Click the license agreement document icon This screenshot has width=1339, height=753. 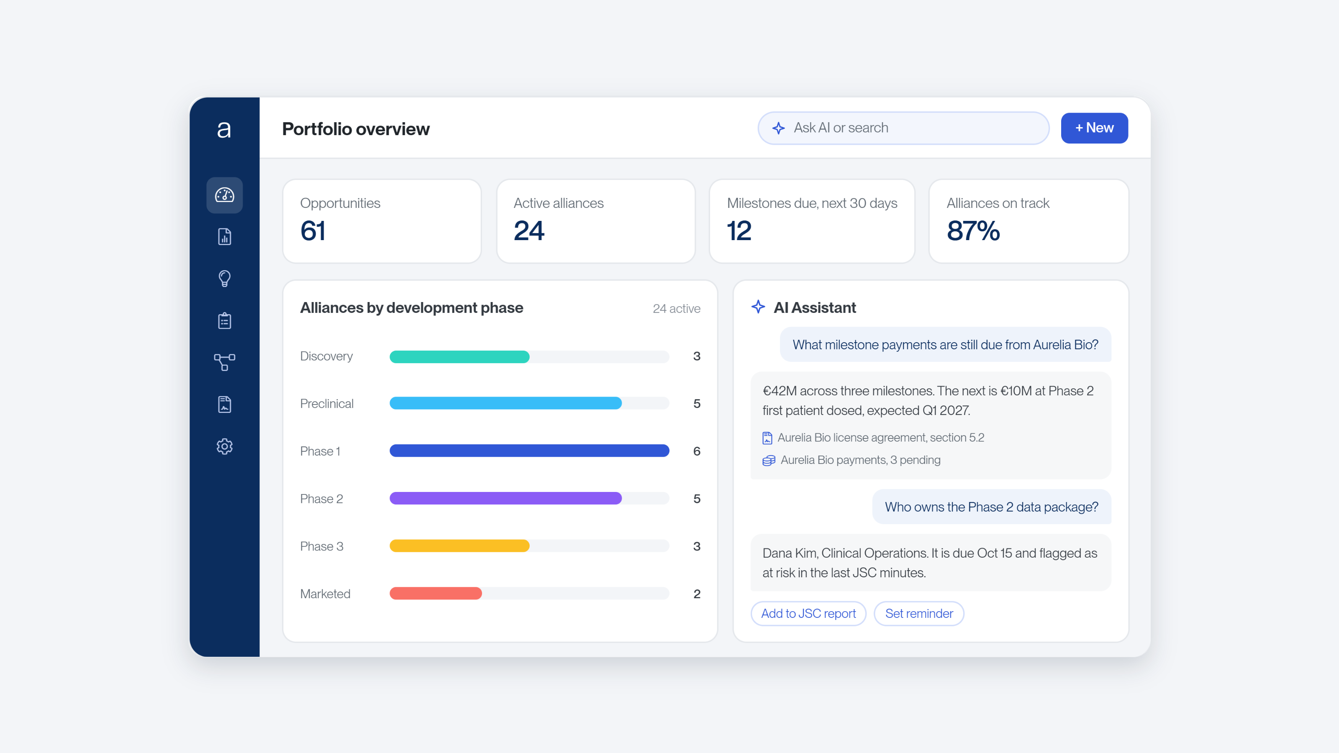(767, 438)
